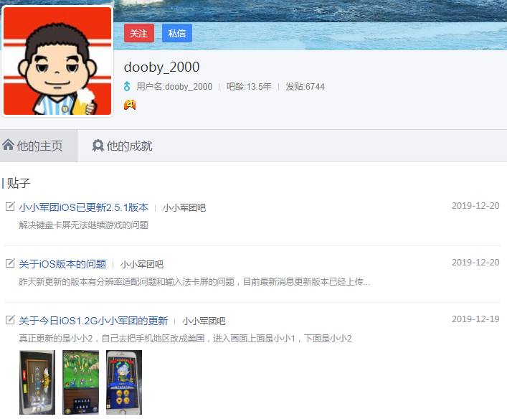Click date 2019-12-20 on the 2.5.1 post
This screenshot has width=507, height=419.
coord(475,206)
